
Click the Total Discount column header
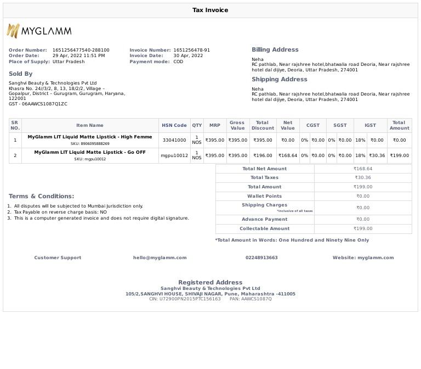point(263,125)
